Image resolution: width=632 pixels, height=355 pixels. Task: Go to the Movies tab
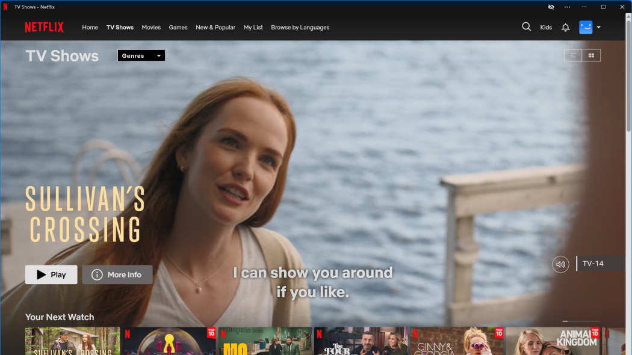[151, 28]
